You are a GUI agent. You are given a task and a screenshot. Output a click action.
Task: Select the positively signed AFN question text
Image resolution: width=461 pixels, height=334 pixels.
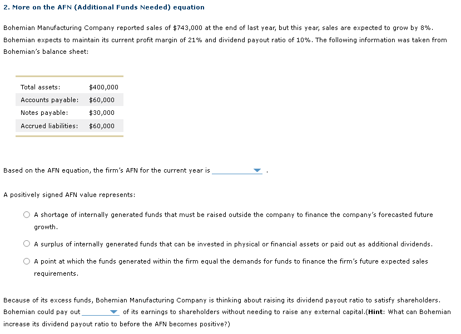pyautogui.click(x=70, y=194)
